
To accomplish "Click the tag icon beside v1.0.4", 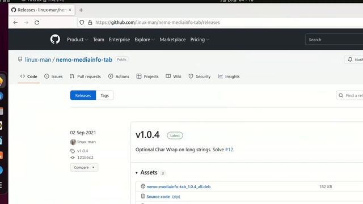I will tap(73, 151).
